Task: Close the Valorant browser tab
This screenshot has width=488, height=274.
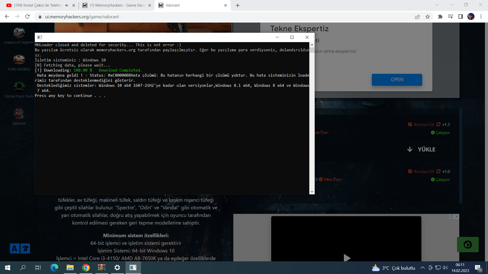Action: tap(225, 5)
